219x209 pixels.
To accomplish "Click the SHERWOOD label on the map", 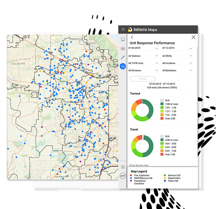I will pyautogui.click(x=61, y=177).
